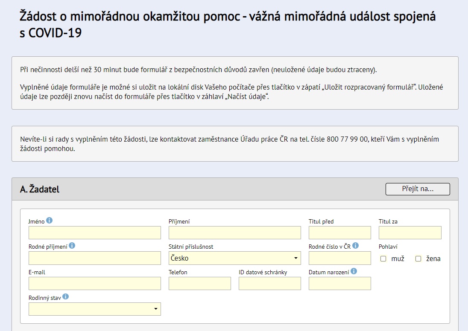This screenshot has width=468, height=331.
Task: Select the Titul před field
Action: pos(339,232)
